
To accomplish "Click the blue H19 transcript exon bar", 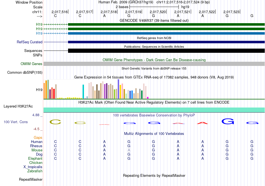I will pyautogui.click(x=166, y=33).
